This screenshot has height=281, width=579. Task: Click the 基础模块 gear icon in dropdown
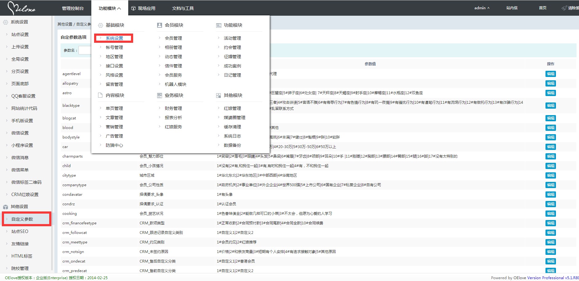[x=101, y=25]
